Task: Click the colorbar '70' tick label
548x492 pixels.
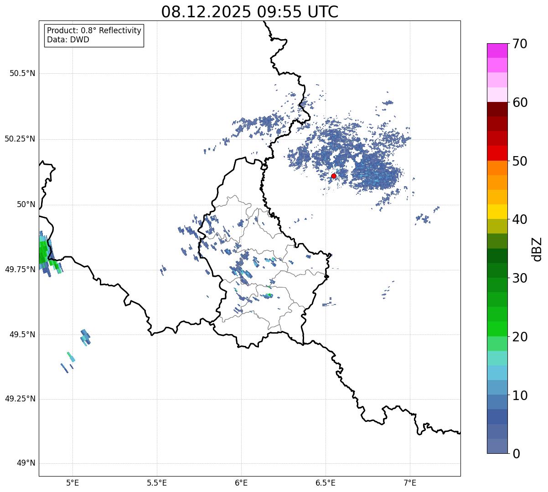Action: point(520,44)
